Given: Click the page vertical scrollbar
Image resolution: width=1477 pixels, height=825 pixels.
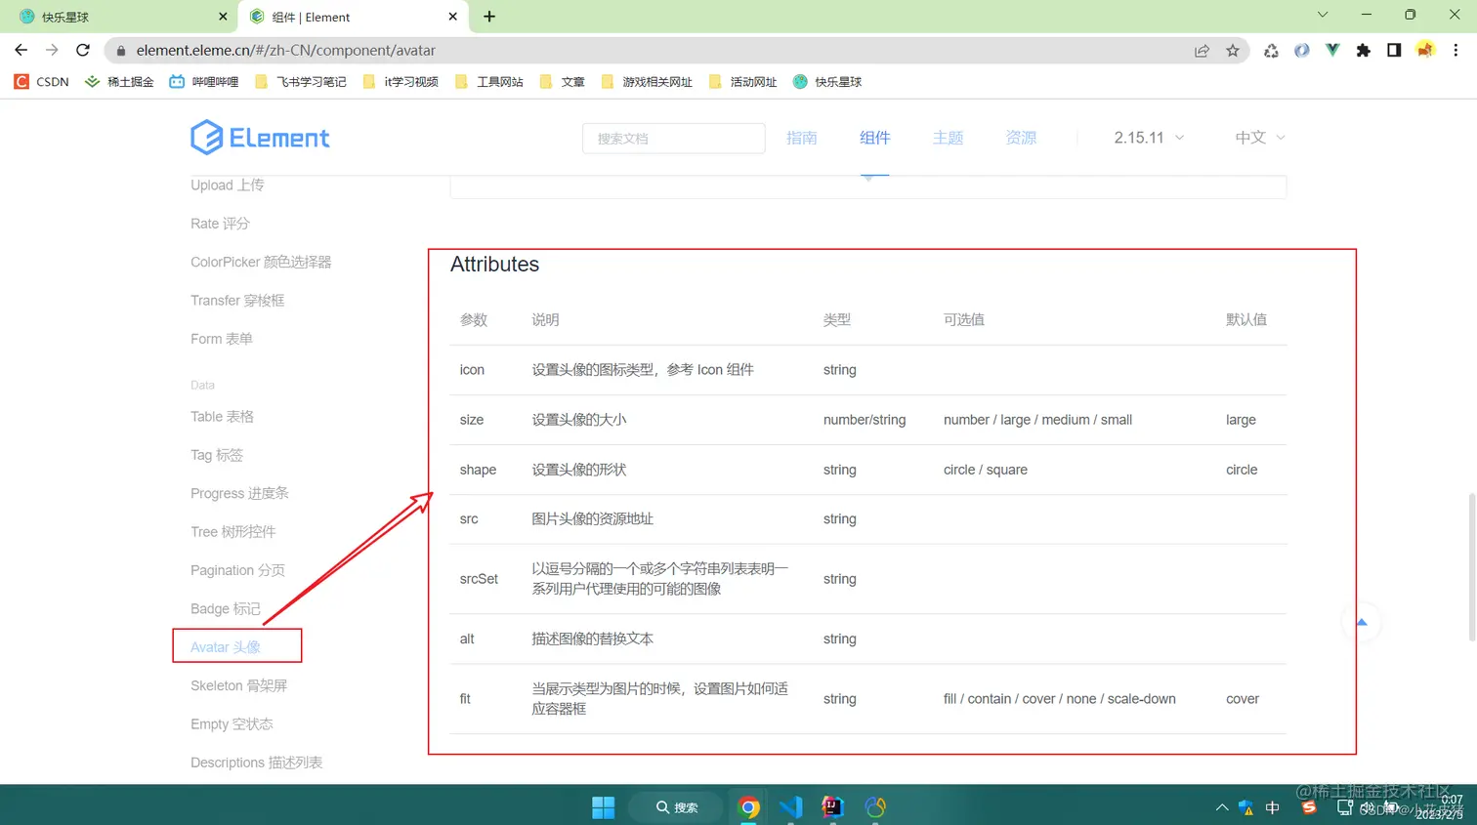Looking at the screenshot, I should (x=1472, y=567).
